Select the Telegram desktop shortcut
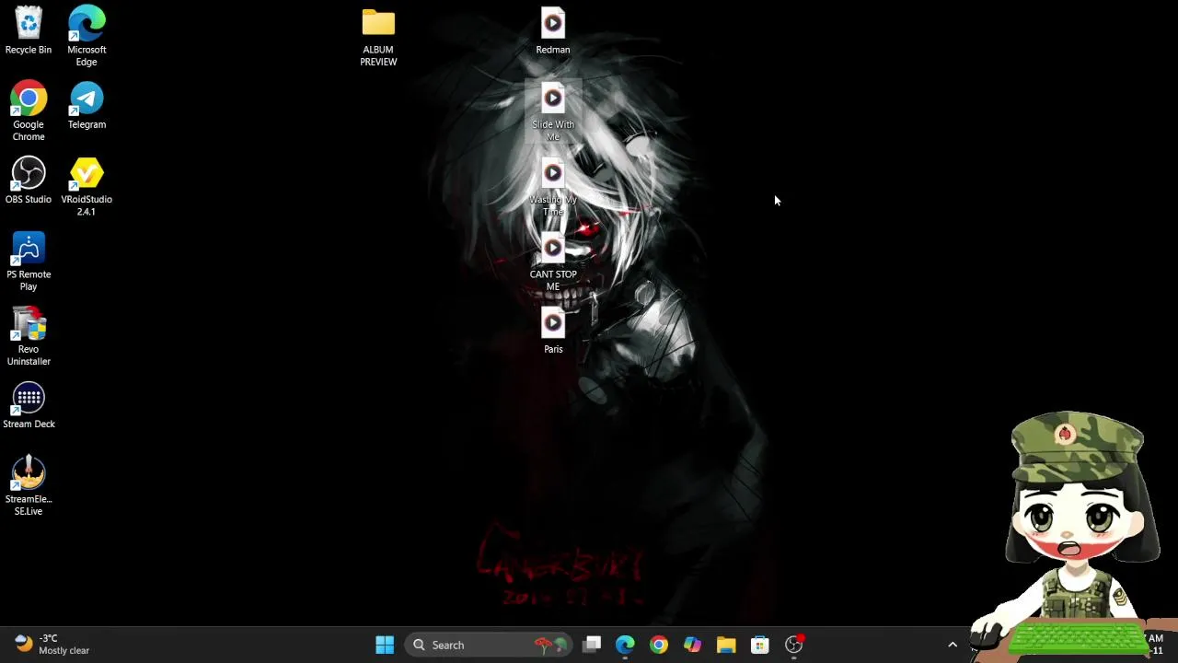This screenshot has width=1178, height=663. [x=87, y=106]
